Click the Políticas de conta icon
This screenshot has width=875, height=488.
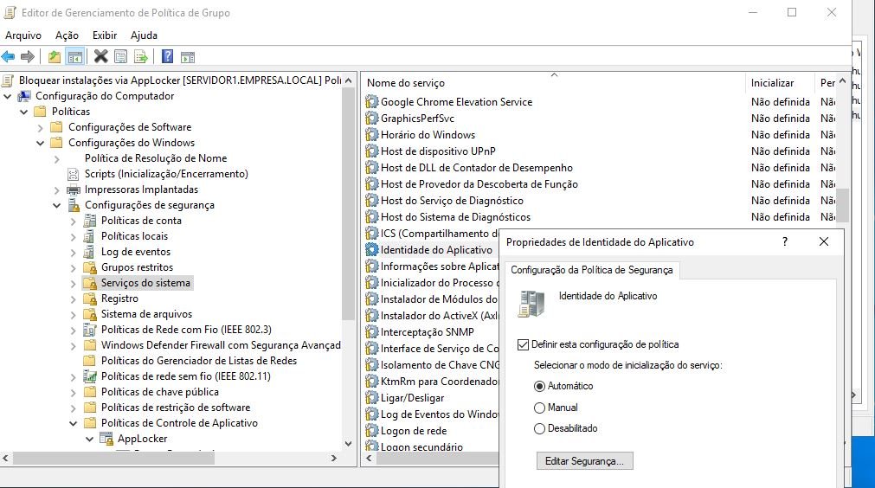tap(90, 221)
